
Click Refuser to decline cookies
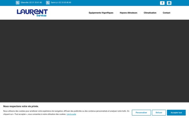coord(159,112)
